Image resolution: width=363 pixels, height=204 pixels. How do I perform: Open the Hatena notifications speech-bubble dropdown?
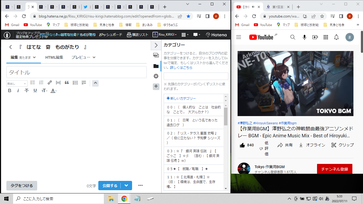(196, 35)
